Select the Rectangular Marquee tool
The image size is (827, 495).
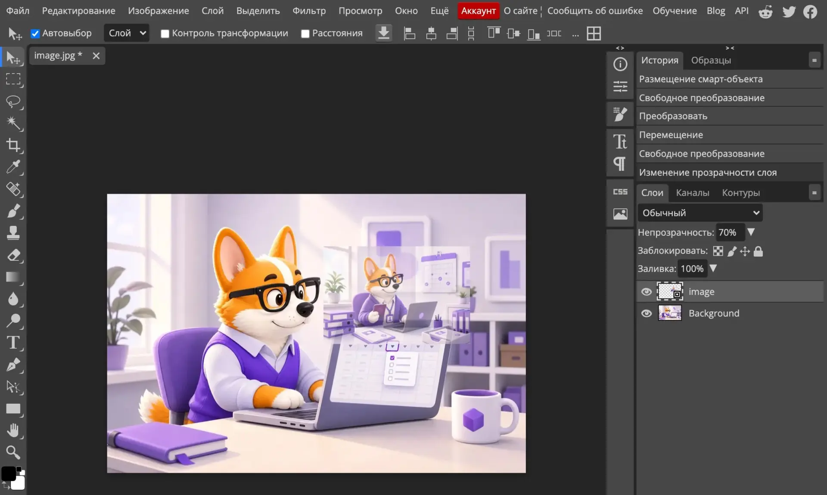point(13,79)
